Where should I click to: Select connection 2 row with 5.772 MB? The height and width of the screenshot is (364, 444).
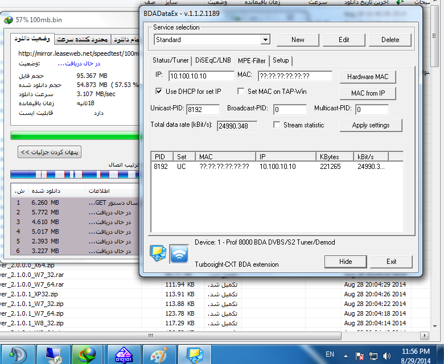pyautogui.click(x=75, y=212)
